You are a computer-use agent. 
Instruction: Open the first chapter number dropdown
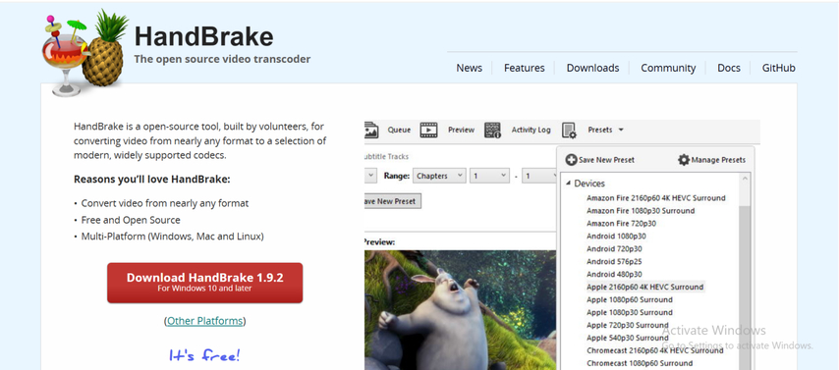[489, 176]
